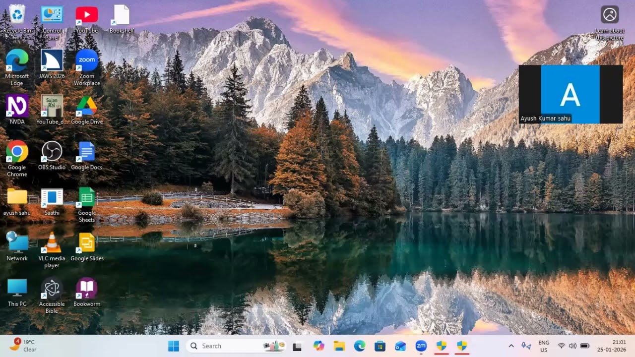
Task: Select the Saathi desktop shortcut
Action: click(52, 201)
